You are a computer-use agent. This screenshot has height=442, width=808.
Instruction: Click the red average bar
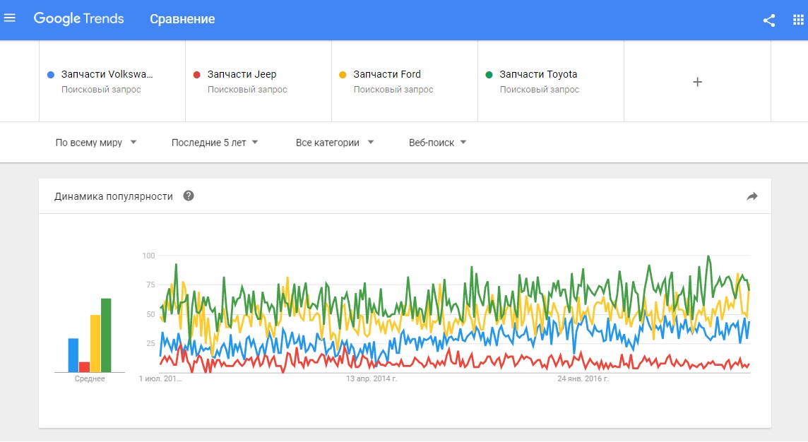tap(84, 366)
